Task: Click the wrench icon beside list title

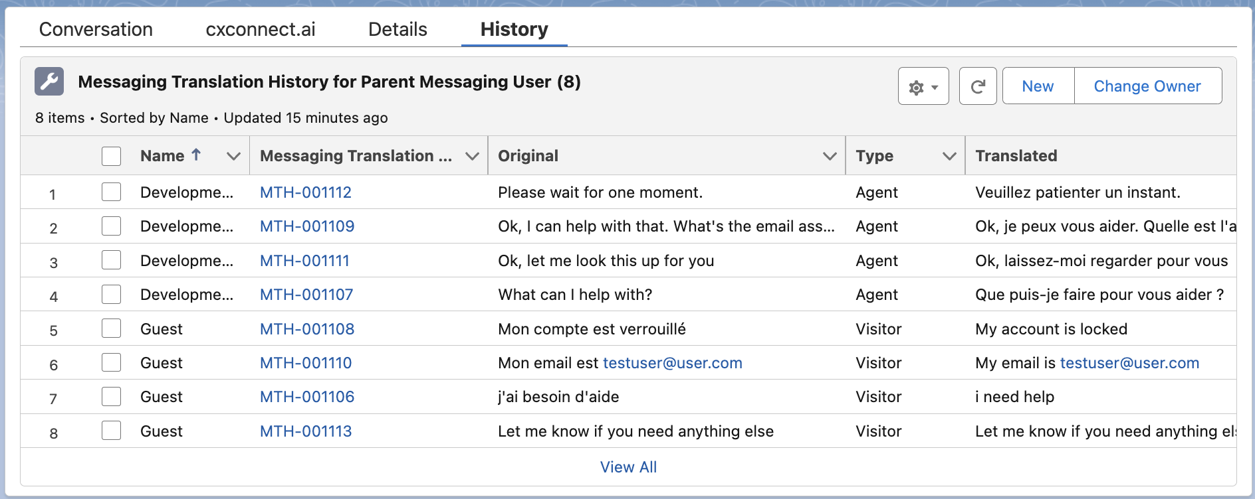Action: pyautogui.click(x=49, y=82)
